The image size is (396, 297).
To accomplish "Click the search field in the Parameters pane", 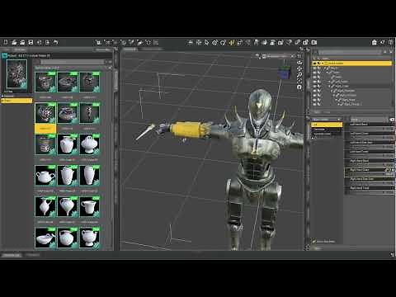I will pos(369,120).
